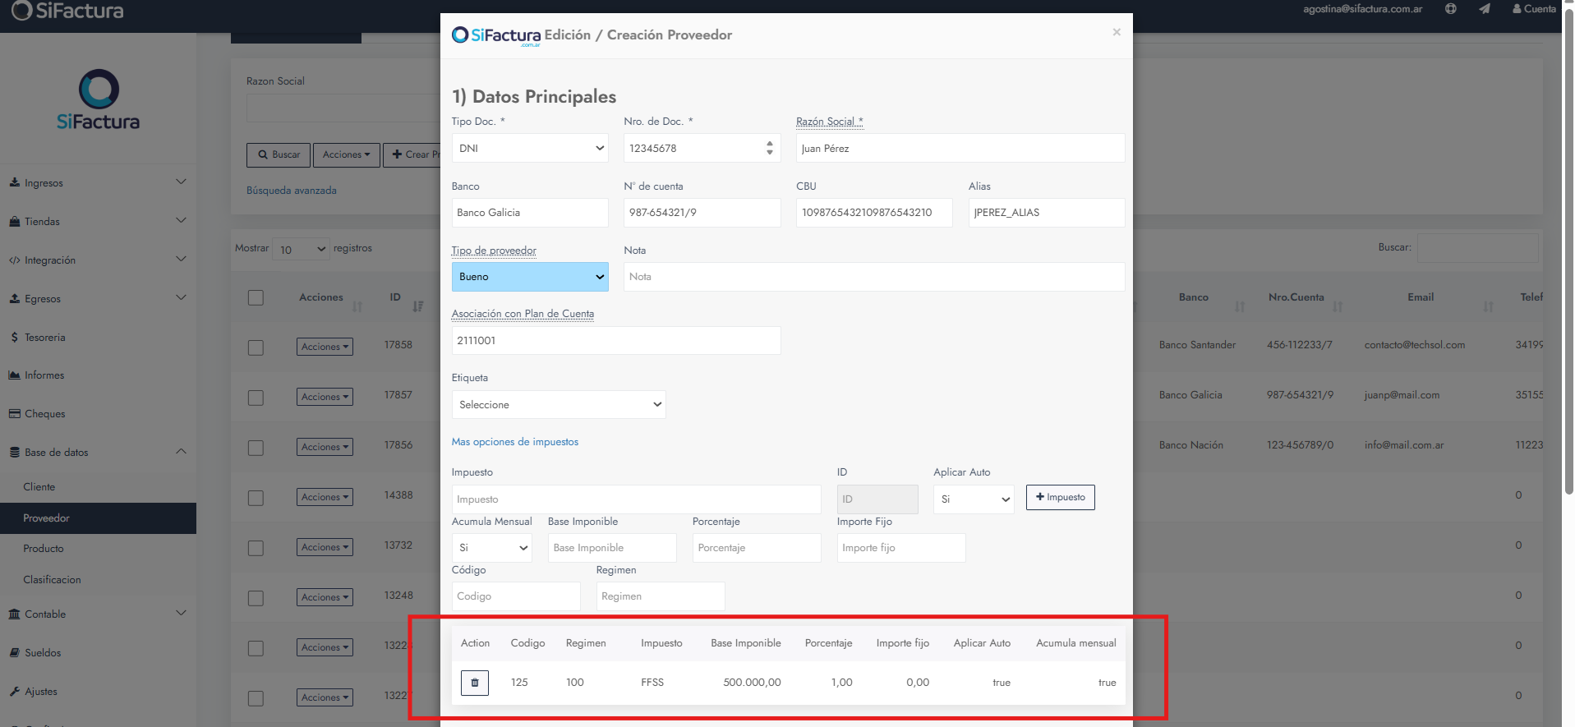Click the SiFactura logo in sidebar

pos(98,100)
